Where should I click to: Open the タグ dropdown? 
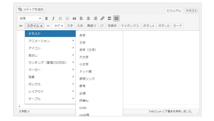point(58,26)
